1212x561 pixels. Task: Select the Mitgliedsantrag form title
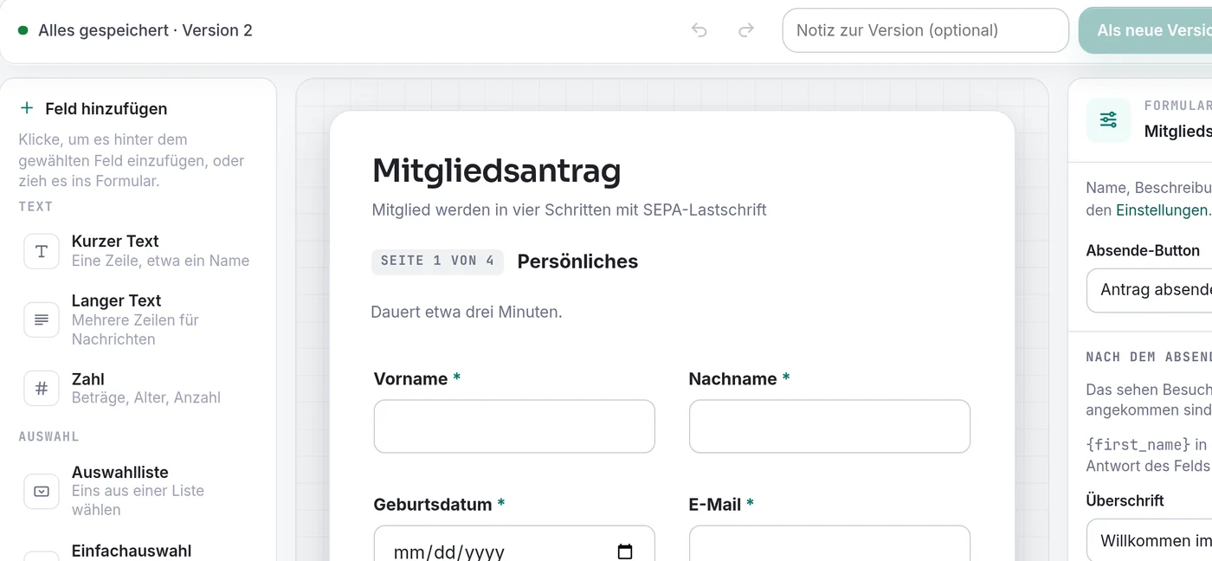pos(496,171)
